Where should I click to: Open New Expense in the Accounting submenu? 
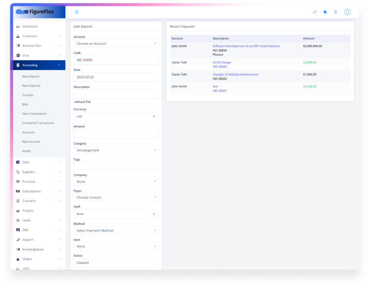pyautogui.click(x=31, y=85)
